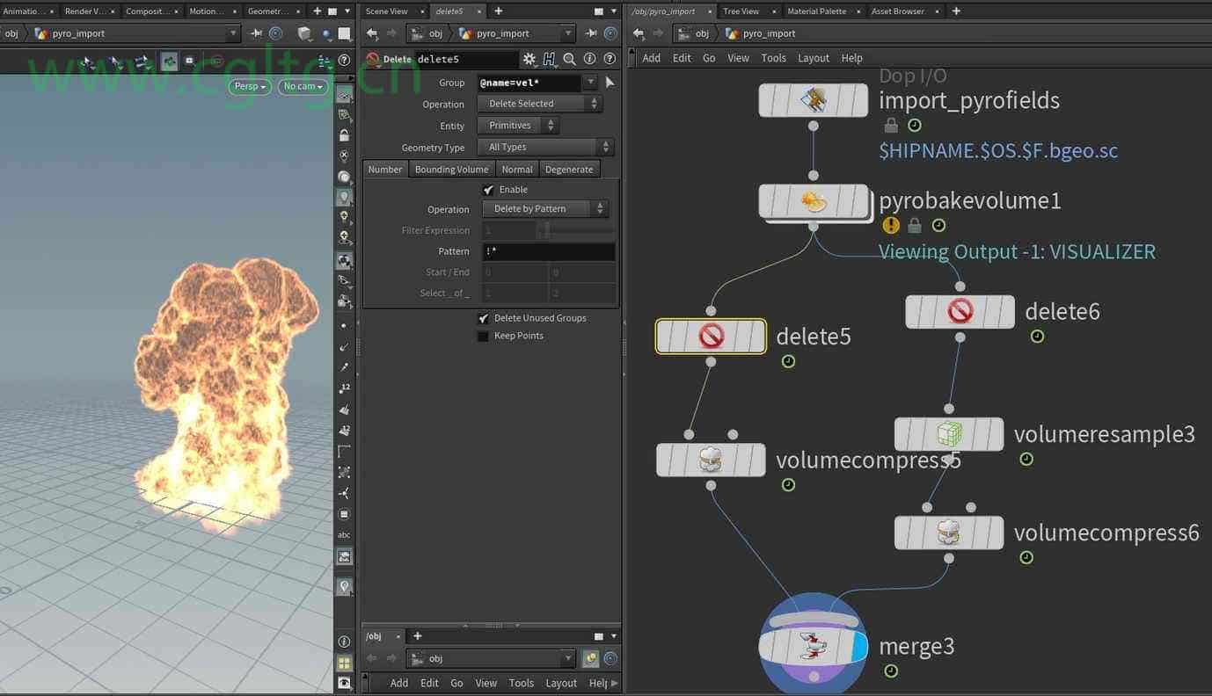
Task: Enable the Keep Points checkbox
Action: 483,336
